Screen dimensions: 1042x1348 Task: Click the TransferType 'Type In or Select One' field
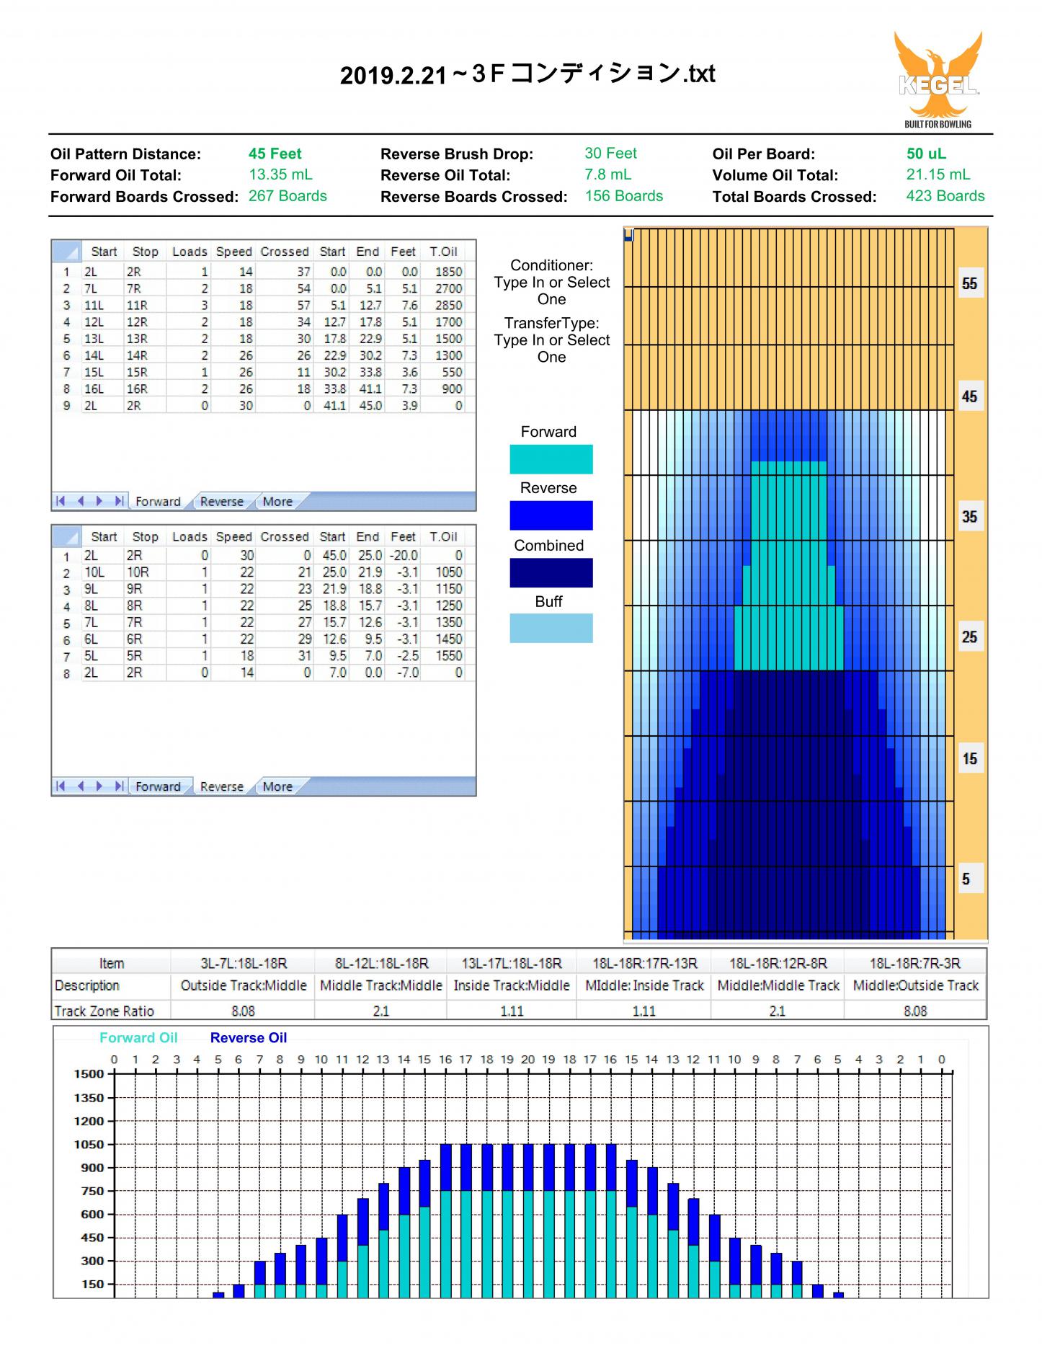click(x=551, y=348)
